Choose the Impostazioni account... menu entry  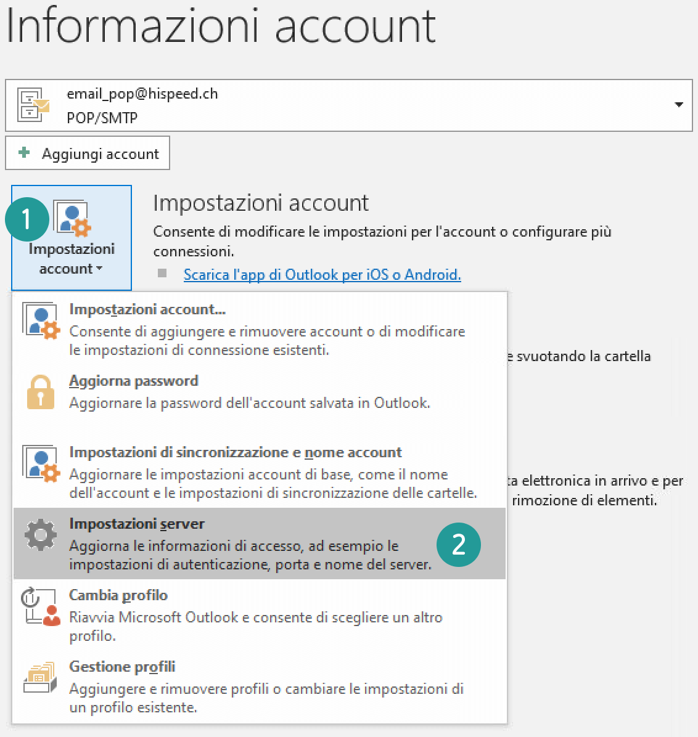[x=259, y=329]
